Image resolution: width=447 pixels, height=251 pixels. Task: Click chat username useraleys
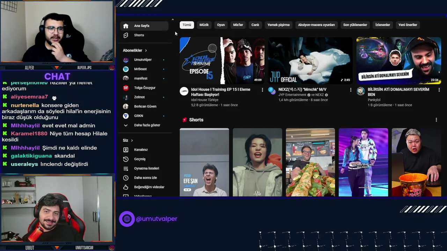coord(24,164)
